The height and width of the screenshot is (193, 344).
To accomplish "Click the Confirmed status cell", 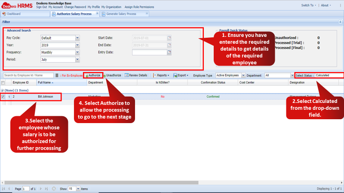I will 213,96.
